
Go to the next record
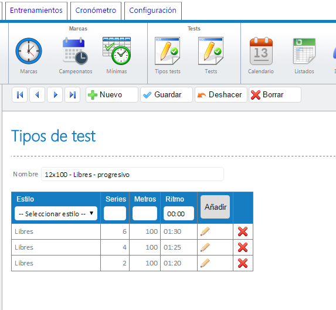[x=55, y=94]
